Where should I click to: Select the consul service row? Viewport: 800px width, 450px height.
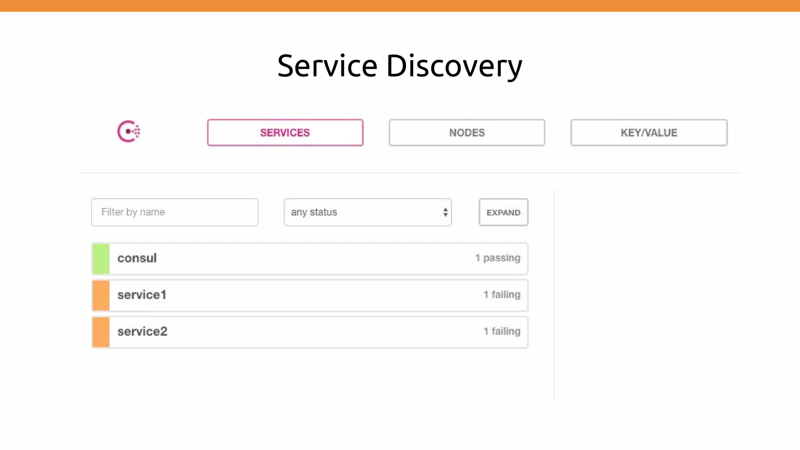(x=309, y=259)
